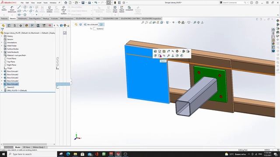Screen dimensions: 280x157
Task: Open the Tools menu
Action: pos(45,3)
